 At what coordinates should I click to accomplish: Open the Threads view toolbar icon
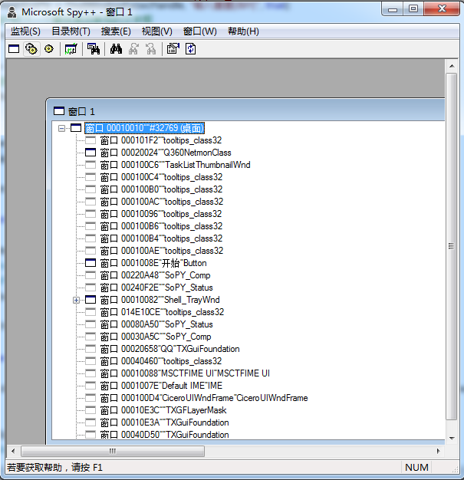coord(48,49)
